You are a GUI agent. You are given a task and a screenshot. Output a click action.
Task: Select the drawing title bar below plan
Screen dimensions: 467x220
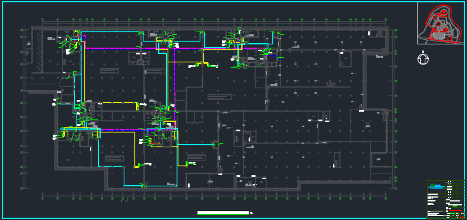[x=223, y=213]
